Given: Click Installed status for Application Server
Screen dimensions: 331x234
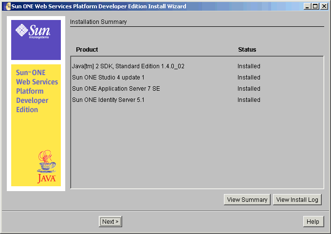Looking at the screenshot, I should point(249,89).
